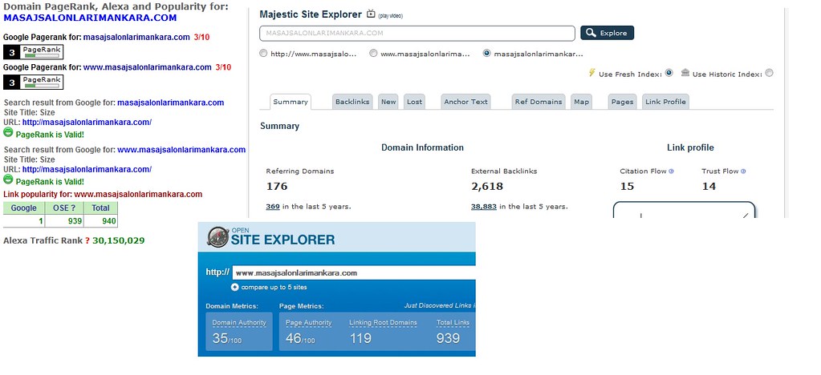Open the Link Profile tab

[x=665, y=102]
